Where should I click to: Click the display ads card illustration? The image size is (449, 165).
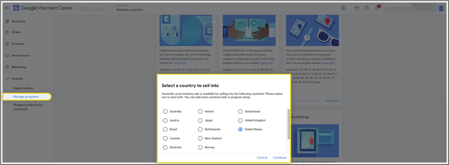pos(186,31)
